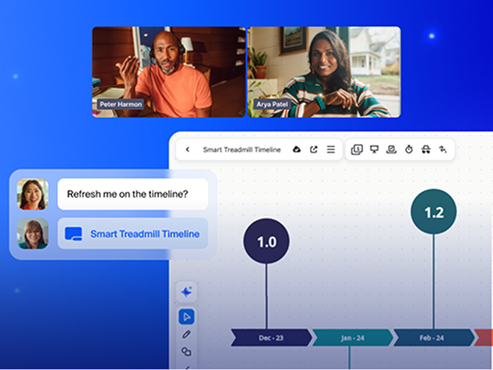Select the 1.0 milestone circle
The width and height of the screenshot is (493, 370).
[267, 241]
